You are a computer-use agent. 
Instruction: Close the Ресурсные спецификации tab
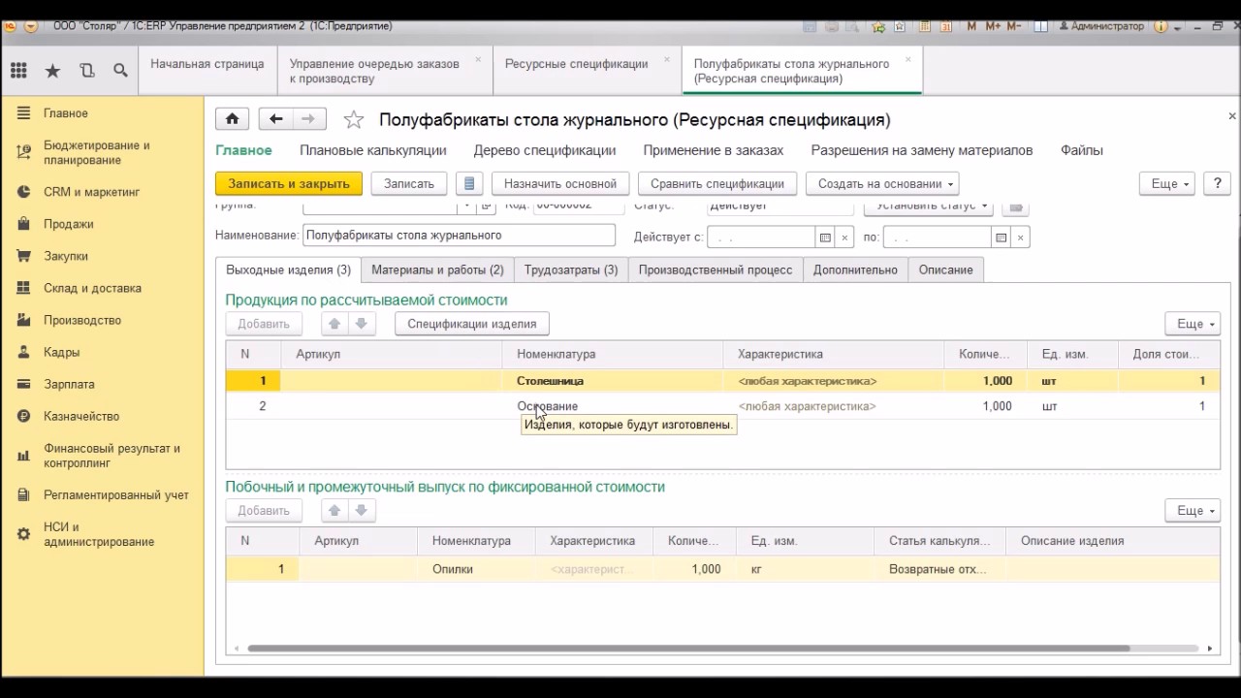point(666,59)
